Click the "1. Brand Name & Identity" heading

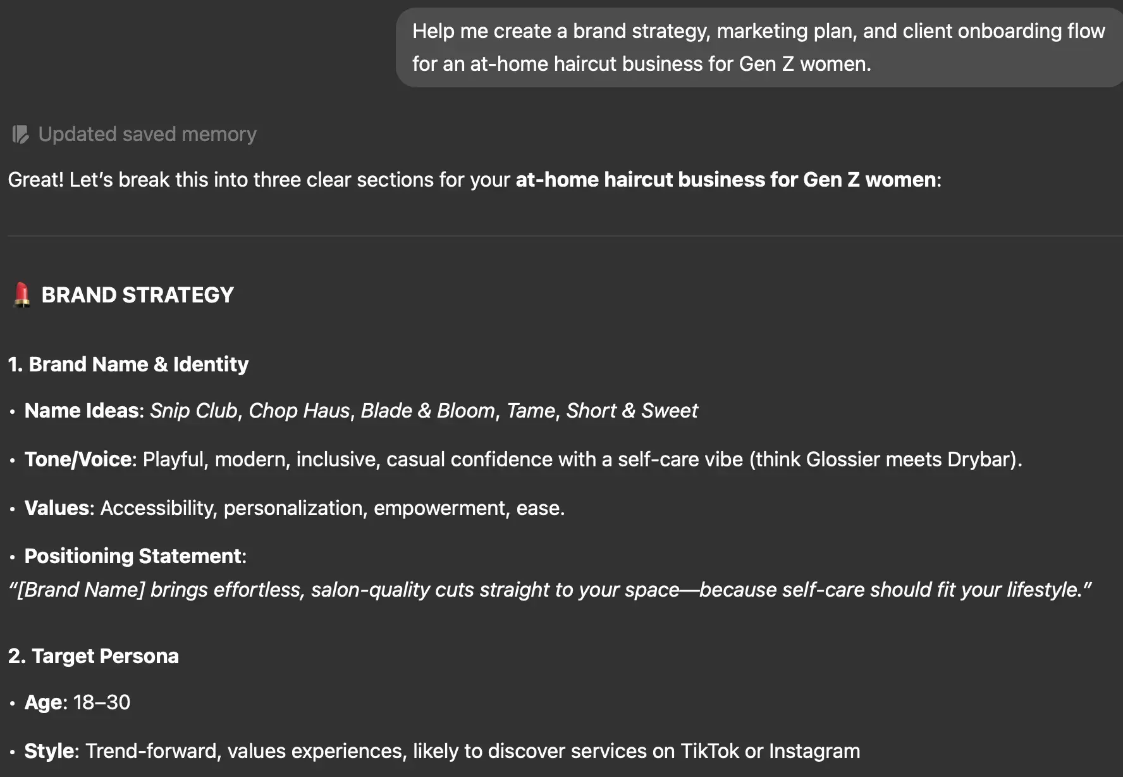point(128,364)
